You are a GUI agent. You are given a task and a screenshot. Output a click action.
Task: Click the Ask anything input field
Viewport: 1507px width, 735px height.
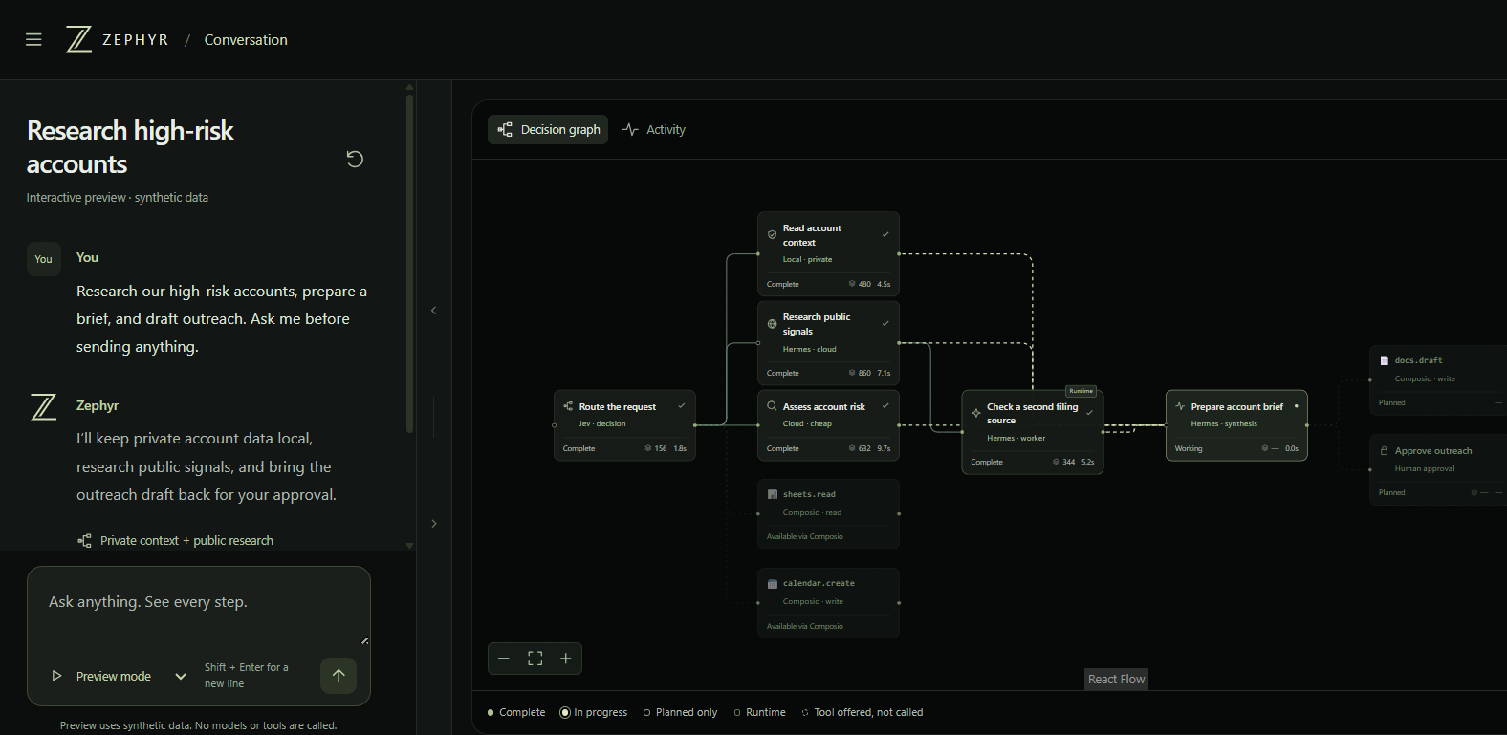199,612
